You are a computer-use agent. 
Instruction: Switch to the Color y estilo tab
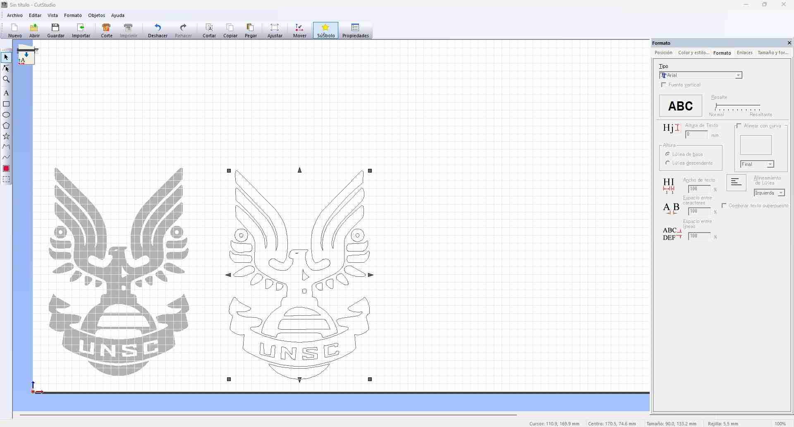pyautogui.click(x=694, y=53)
